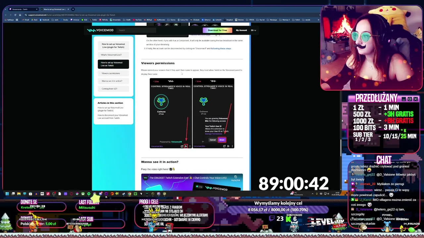Open My Account link
This screenshot has width=424, height=238.
241,30
